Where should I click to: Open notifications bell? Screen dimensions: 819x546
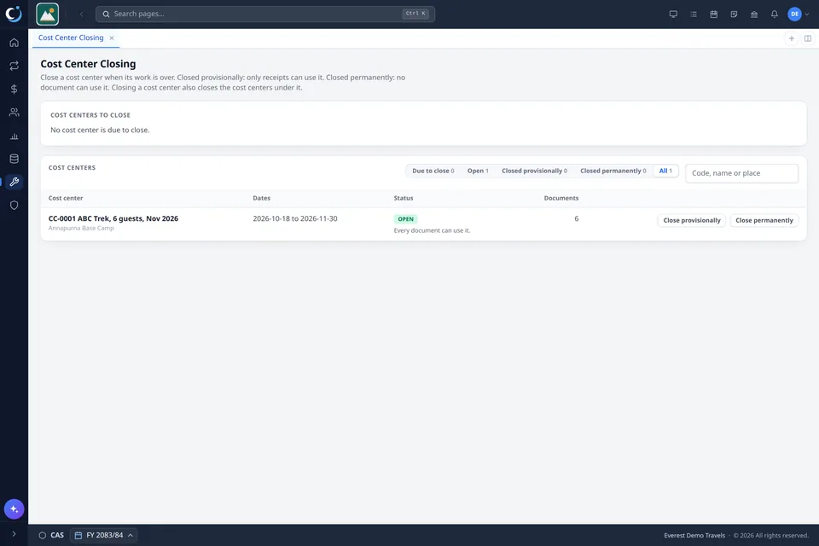click(x=774, y=15)
